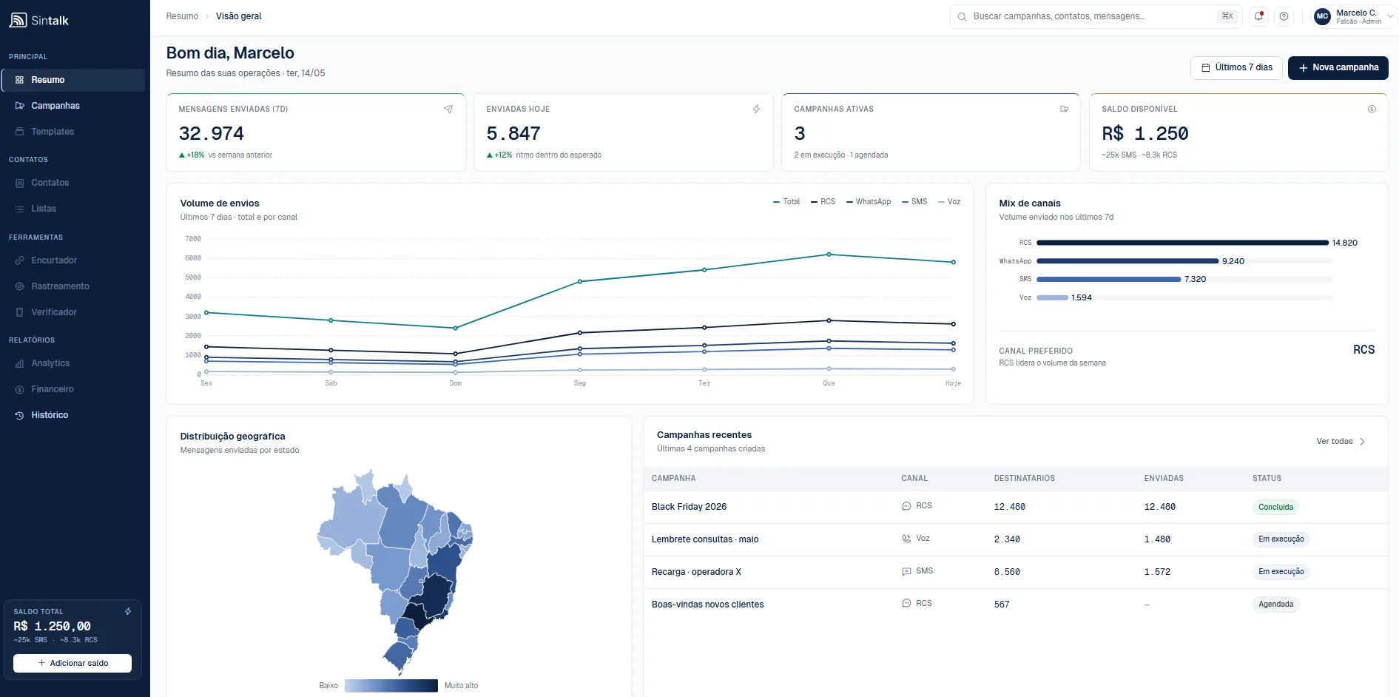Click the Campanhas megaphone icon in sidebar
1399x697 pixels.
pyautogui.click(x=19, y=106)
